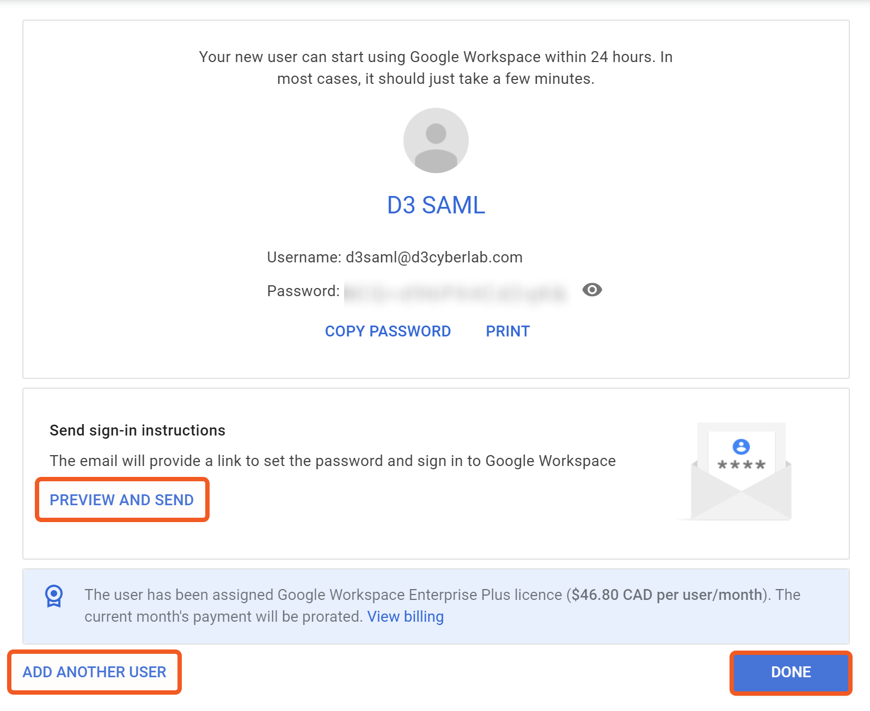870x711 pixels.
Task: Reveal the password with the eye icon
Action: (x=592, y=290)
